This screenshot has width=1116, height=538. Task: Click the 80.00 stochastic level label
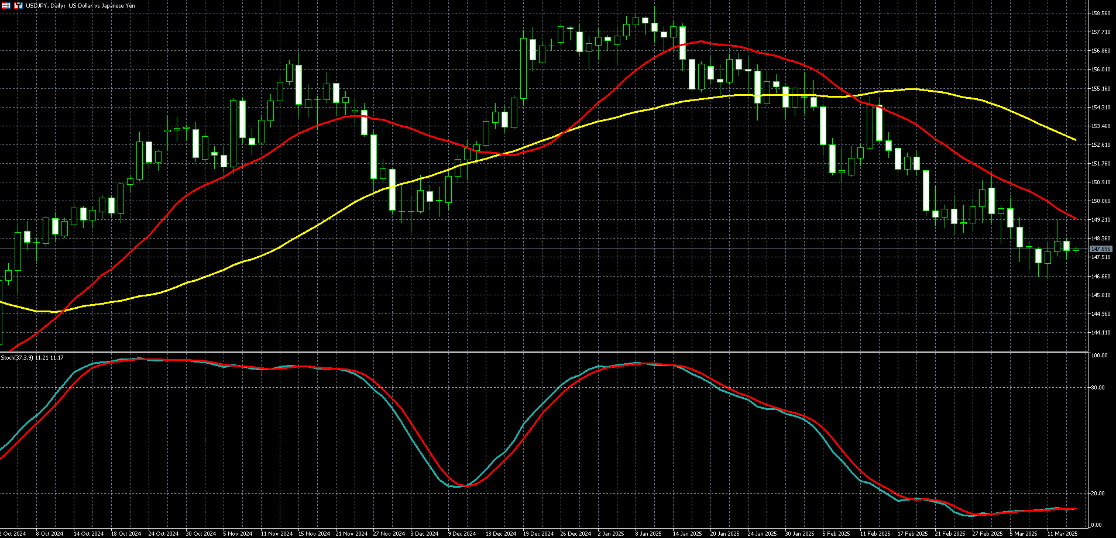[1098, 388]
